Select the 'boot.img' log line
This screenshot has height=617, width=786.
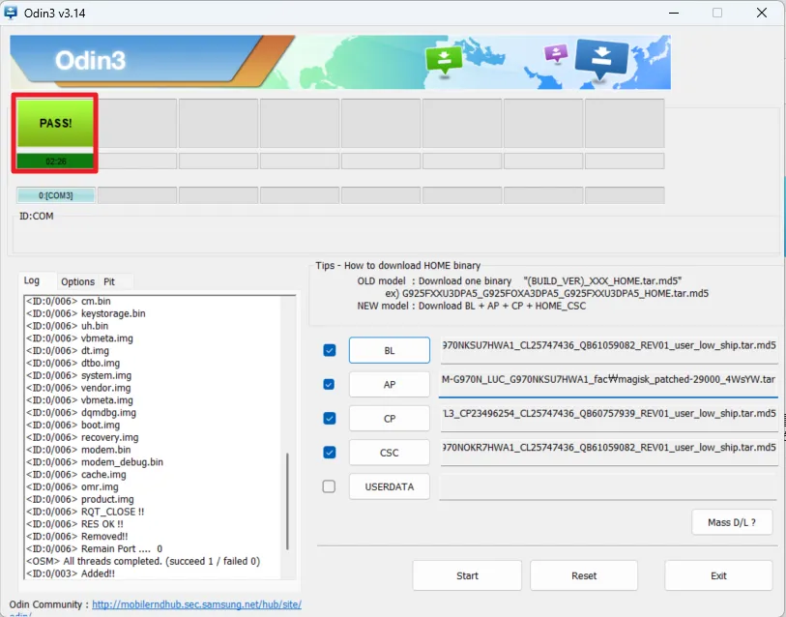click(x=73, y=425)
